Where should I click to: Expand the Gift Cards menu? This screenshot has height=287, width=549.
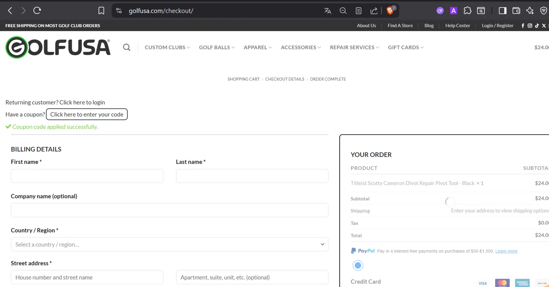pos(406,47)
